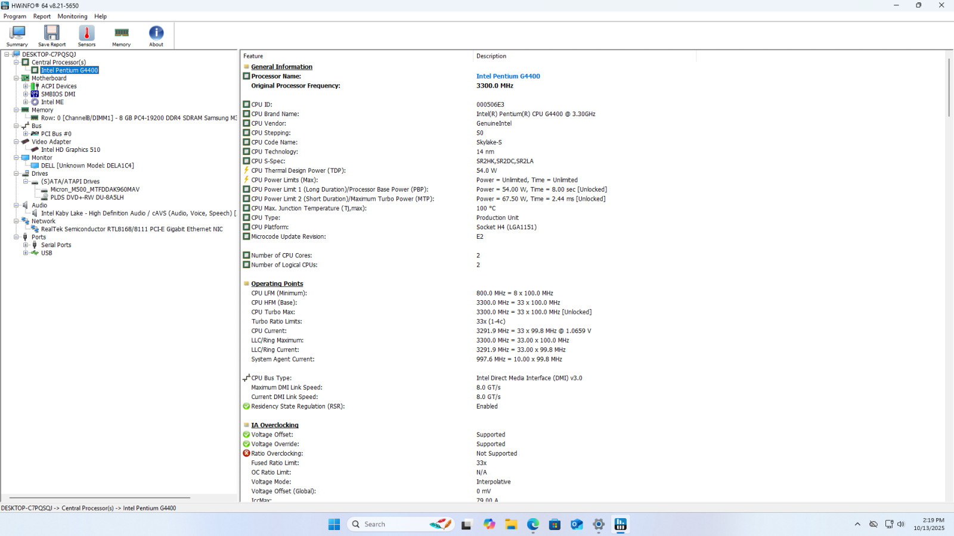
Task: Click the tree panel horizontal scrollbar
Action: (x=100, y=498)
